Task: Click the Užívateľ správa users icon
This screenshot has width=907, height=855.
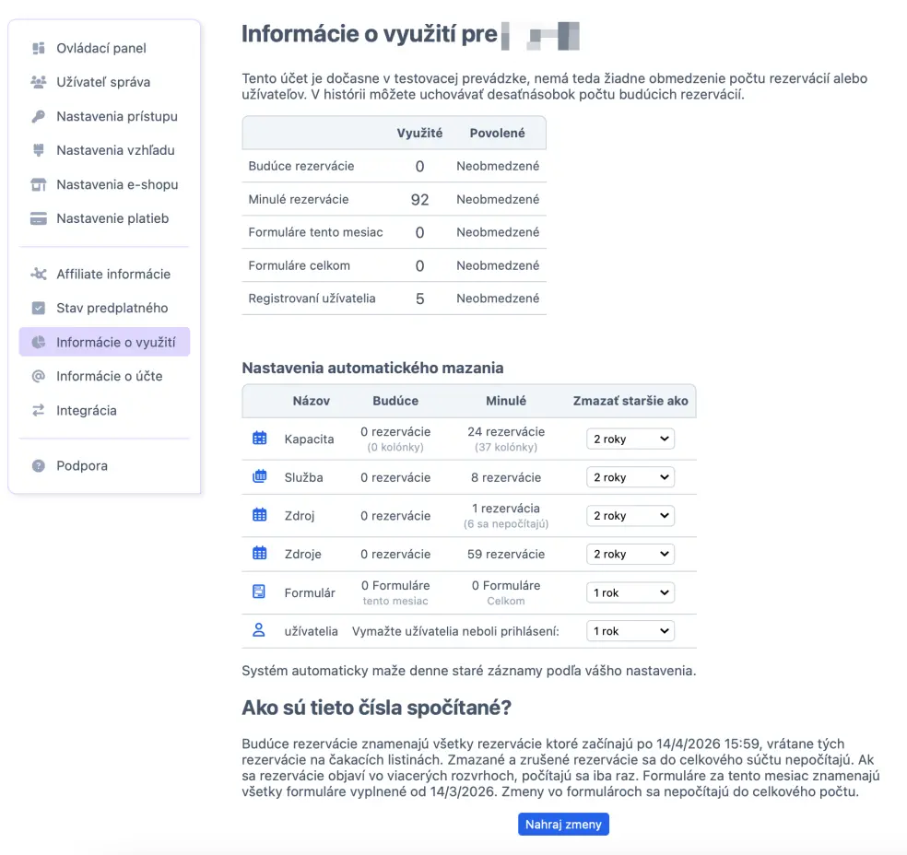Action: (x=38, y=81)
